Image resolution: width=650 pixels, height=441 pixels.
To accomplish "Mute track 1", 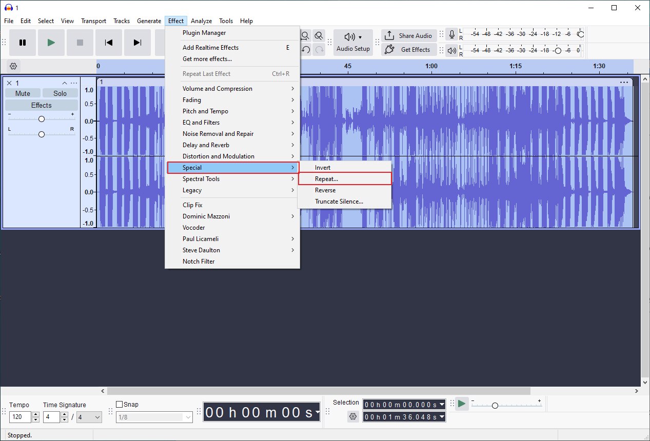I will [x=23, y=93].
